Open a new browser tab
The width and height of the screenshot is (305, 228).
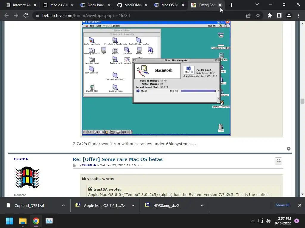(x=231, y=5)
